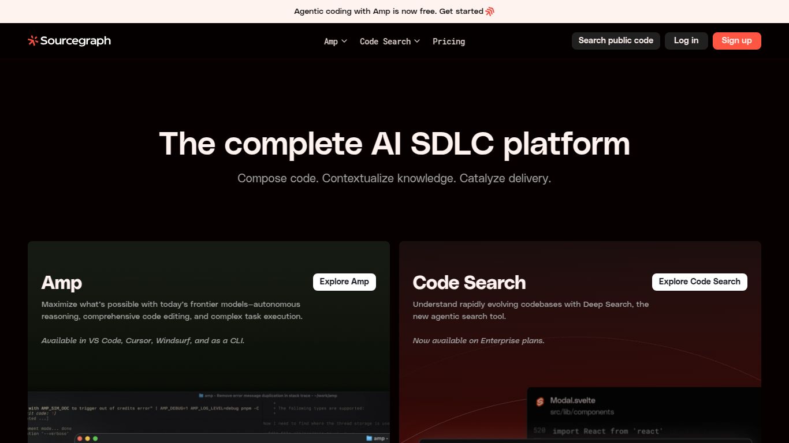Click the Explore Amp button
Viewport: 789px width, 443px height.
click(344, 281)
